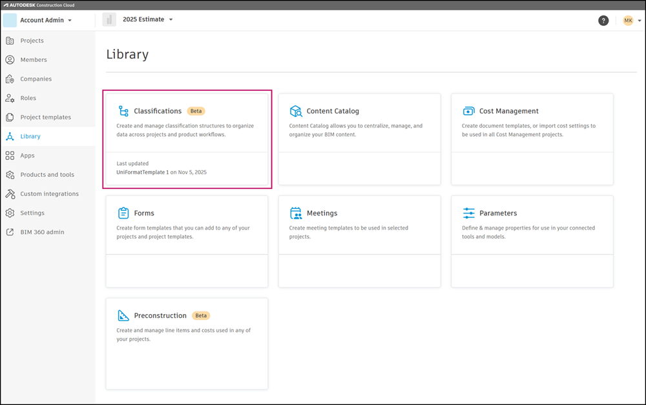Image resolution: width=646 pixels, height=405 pixels.
Task: Open BIM 360 admin link
Action: point(43,232)
